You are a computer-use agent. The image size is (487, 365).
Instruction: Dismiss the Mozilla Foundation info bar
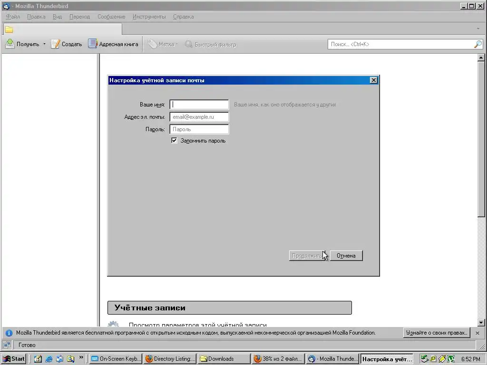click(477, 333)
